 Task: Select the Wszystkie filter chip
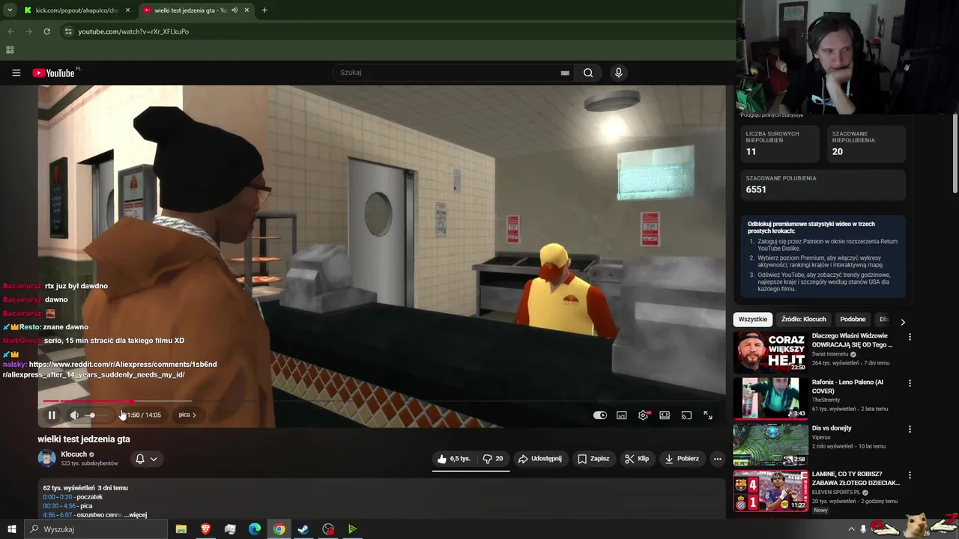tap(753, 319)
